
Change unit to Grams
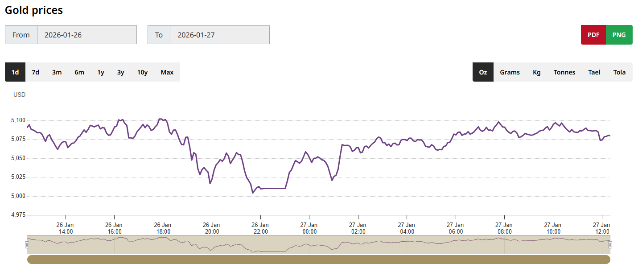pyautogui.click(x=510, y=72)
